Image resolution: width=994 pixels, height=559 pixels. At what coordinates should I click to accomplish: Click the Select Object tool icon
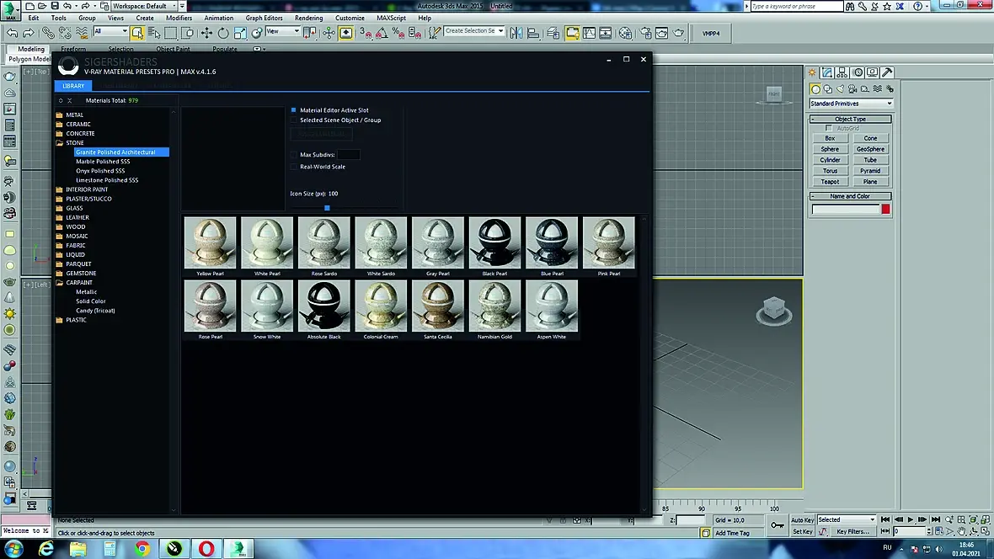click(137, 33)
